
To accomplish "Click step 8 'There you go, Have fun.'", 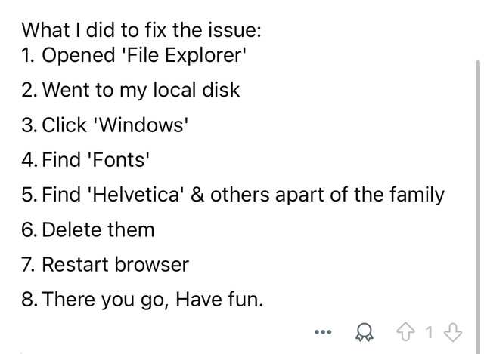I will pyautogui.click(x=142, y=300).
